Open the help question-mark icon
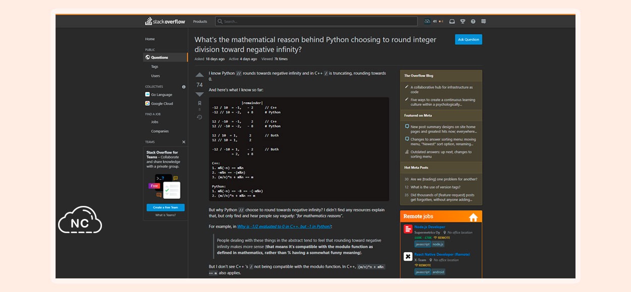The height and width of the screenshot is (292, 631). coord(473,22)
